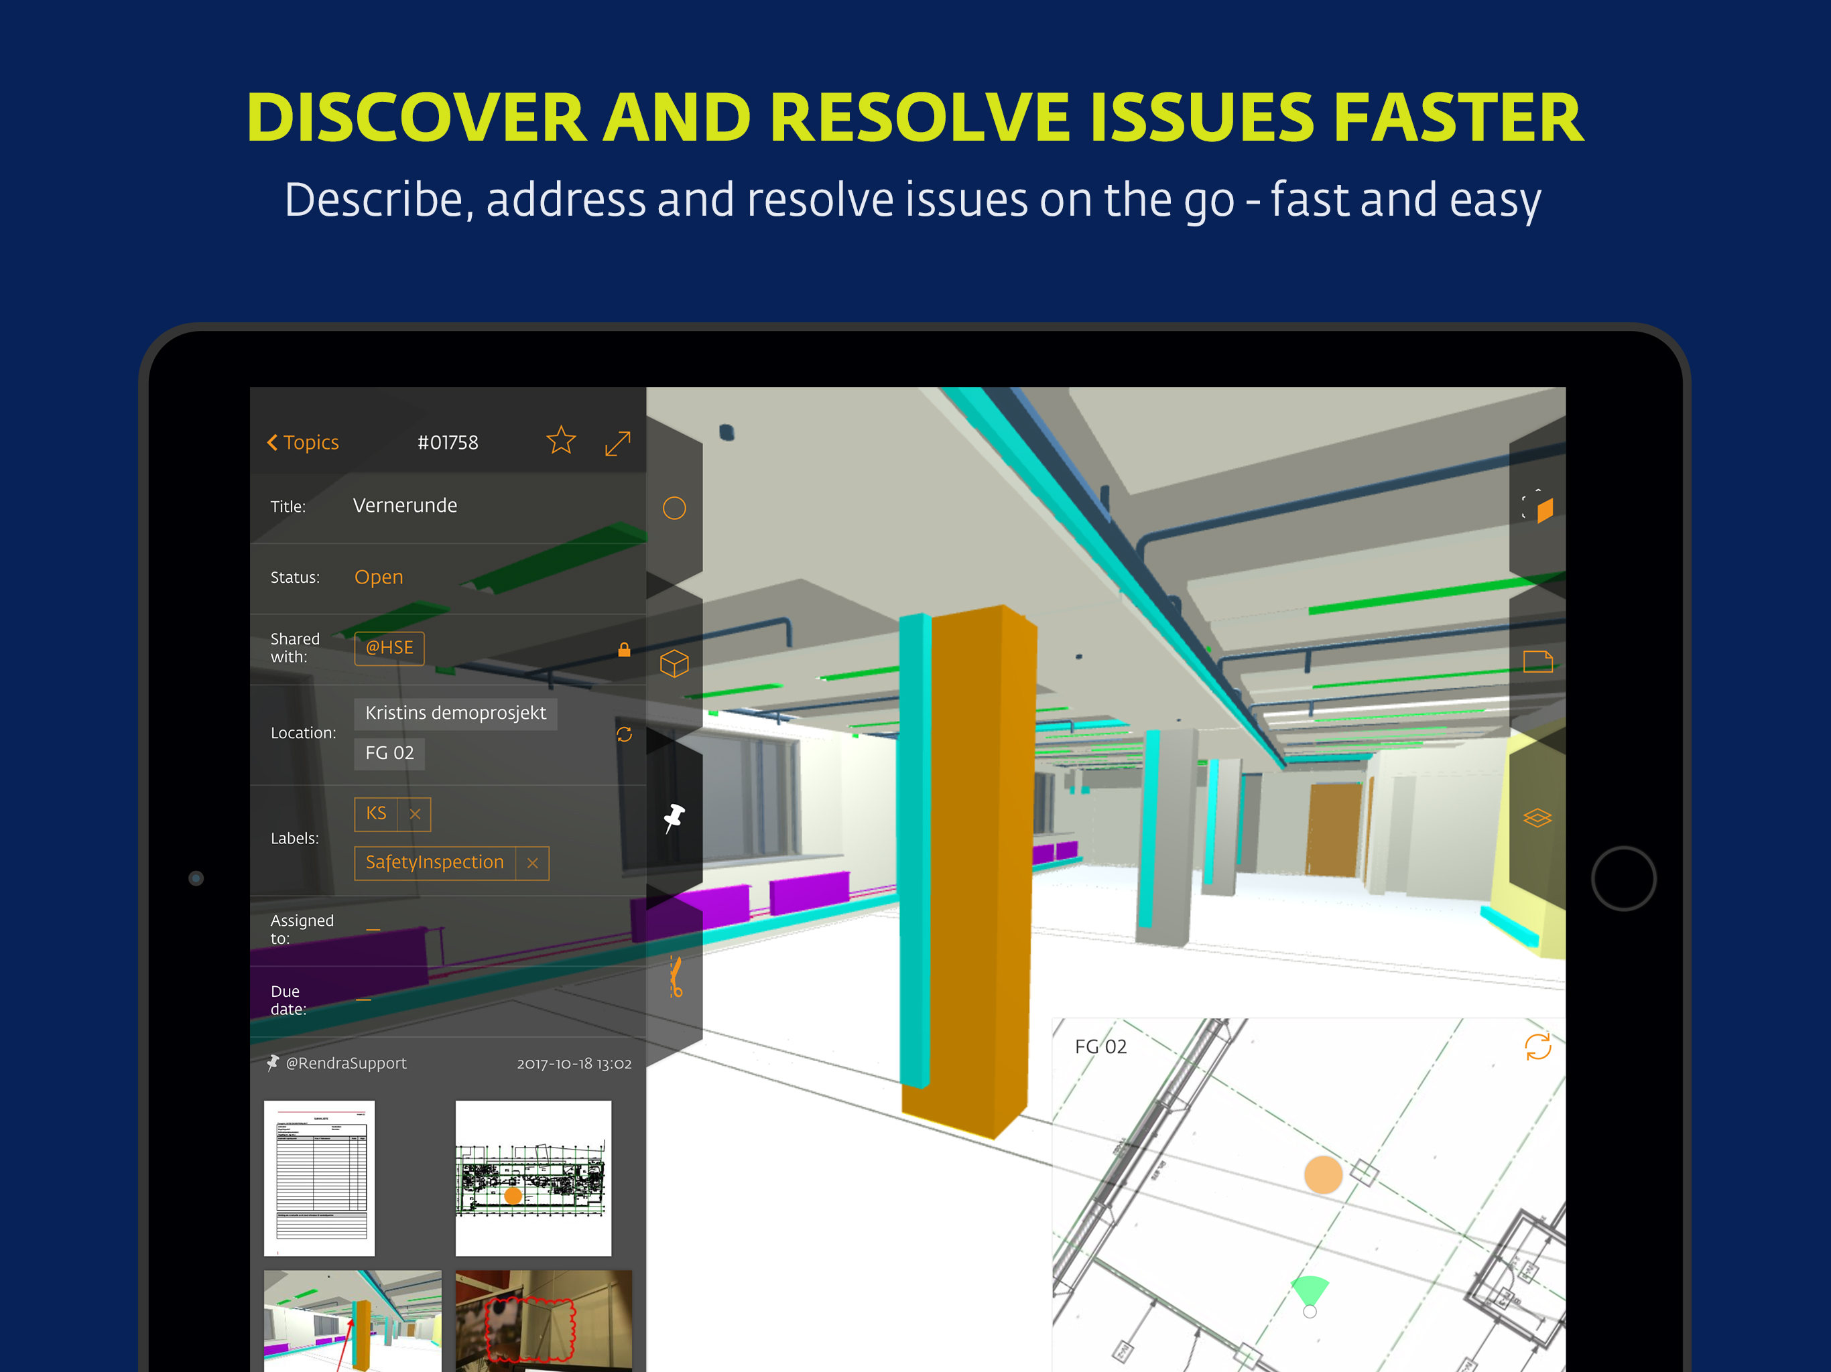The height and width of the screenshot is (1372, 1831).
Task: Mark topic #01758 as favorite with the star
Action: click(560, 441)
